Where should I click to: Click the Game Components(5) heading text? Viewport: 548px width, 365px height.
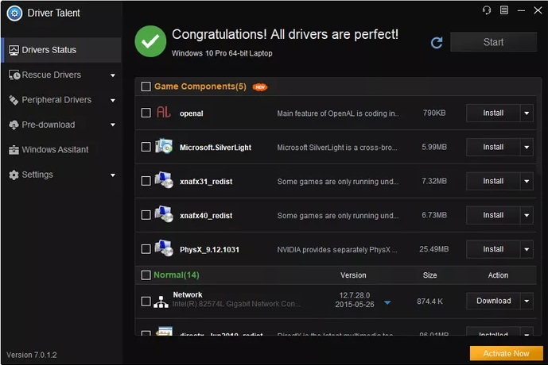pos(200,86)
